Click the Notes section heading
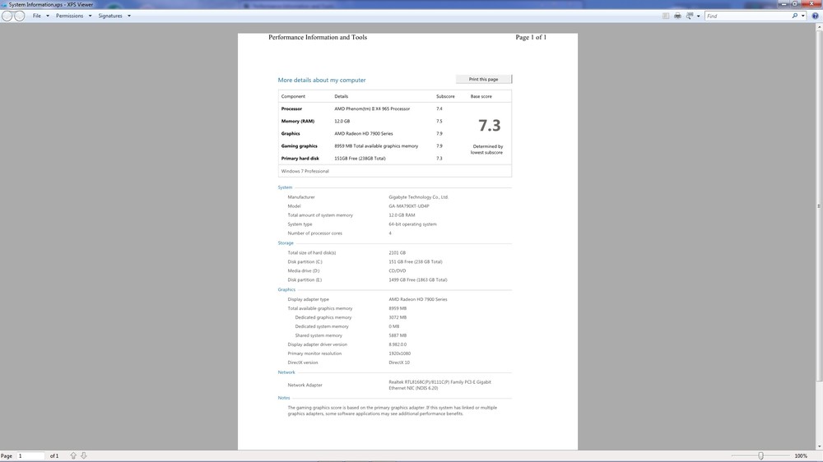This screenshot has width=823, height=462. [x=284, y=398]
